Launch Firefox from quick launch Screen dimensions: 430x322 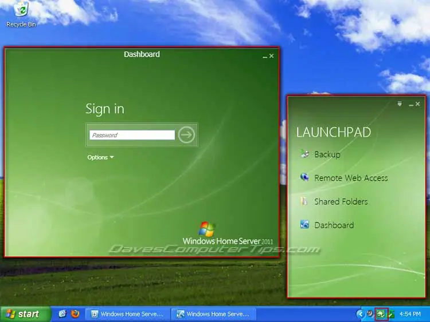pyautogui.click(x=75, y=314)
